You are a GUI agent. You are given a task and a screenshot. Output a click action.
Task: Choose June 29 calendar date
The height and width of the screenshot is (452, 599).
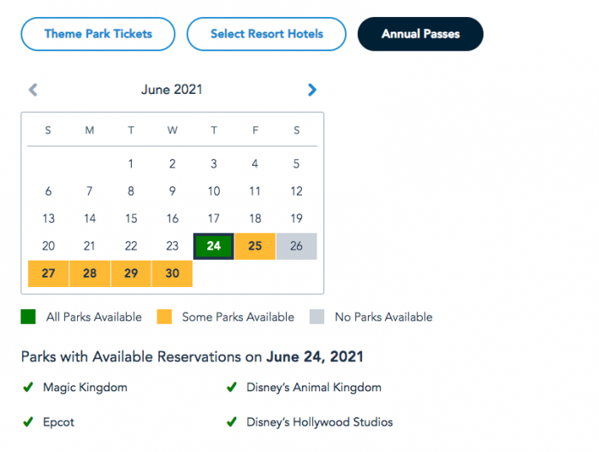131,273
